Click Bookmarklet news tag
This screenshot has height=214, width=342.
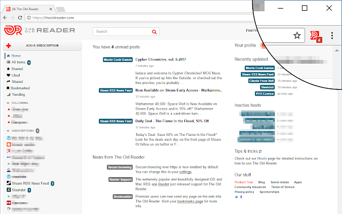point(123,196)
